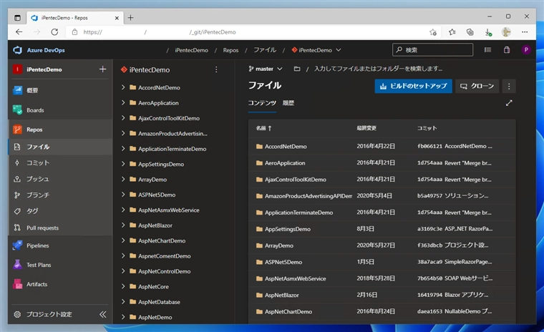Open the marketplace shopping bag icon
The height and width of the screenshot is (332, 544).
coord(507,50)
